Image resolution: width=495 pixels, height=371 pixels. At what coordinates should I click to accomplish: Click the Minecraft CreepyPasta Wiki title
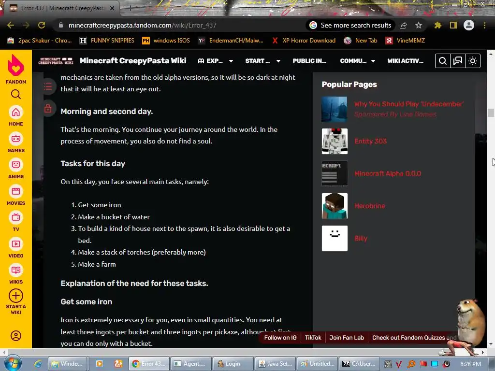[133, 60]
